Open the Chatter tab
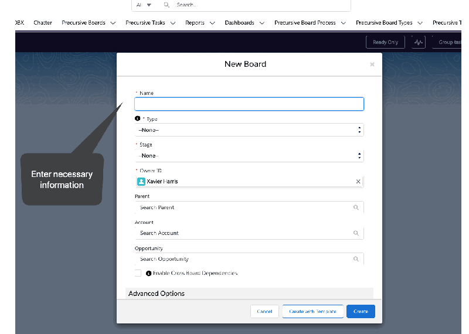This screenshot has height=334, width=469. click(43, 23)
